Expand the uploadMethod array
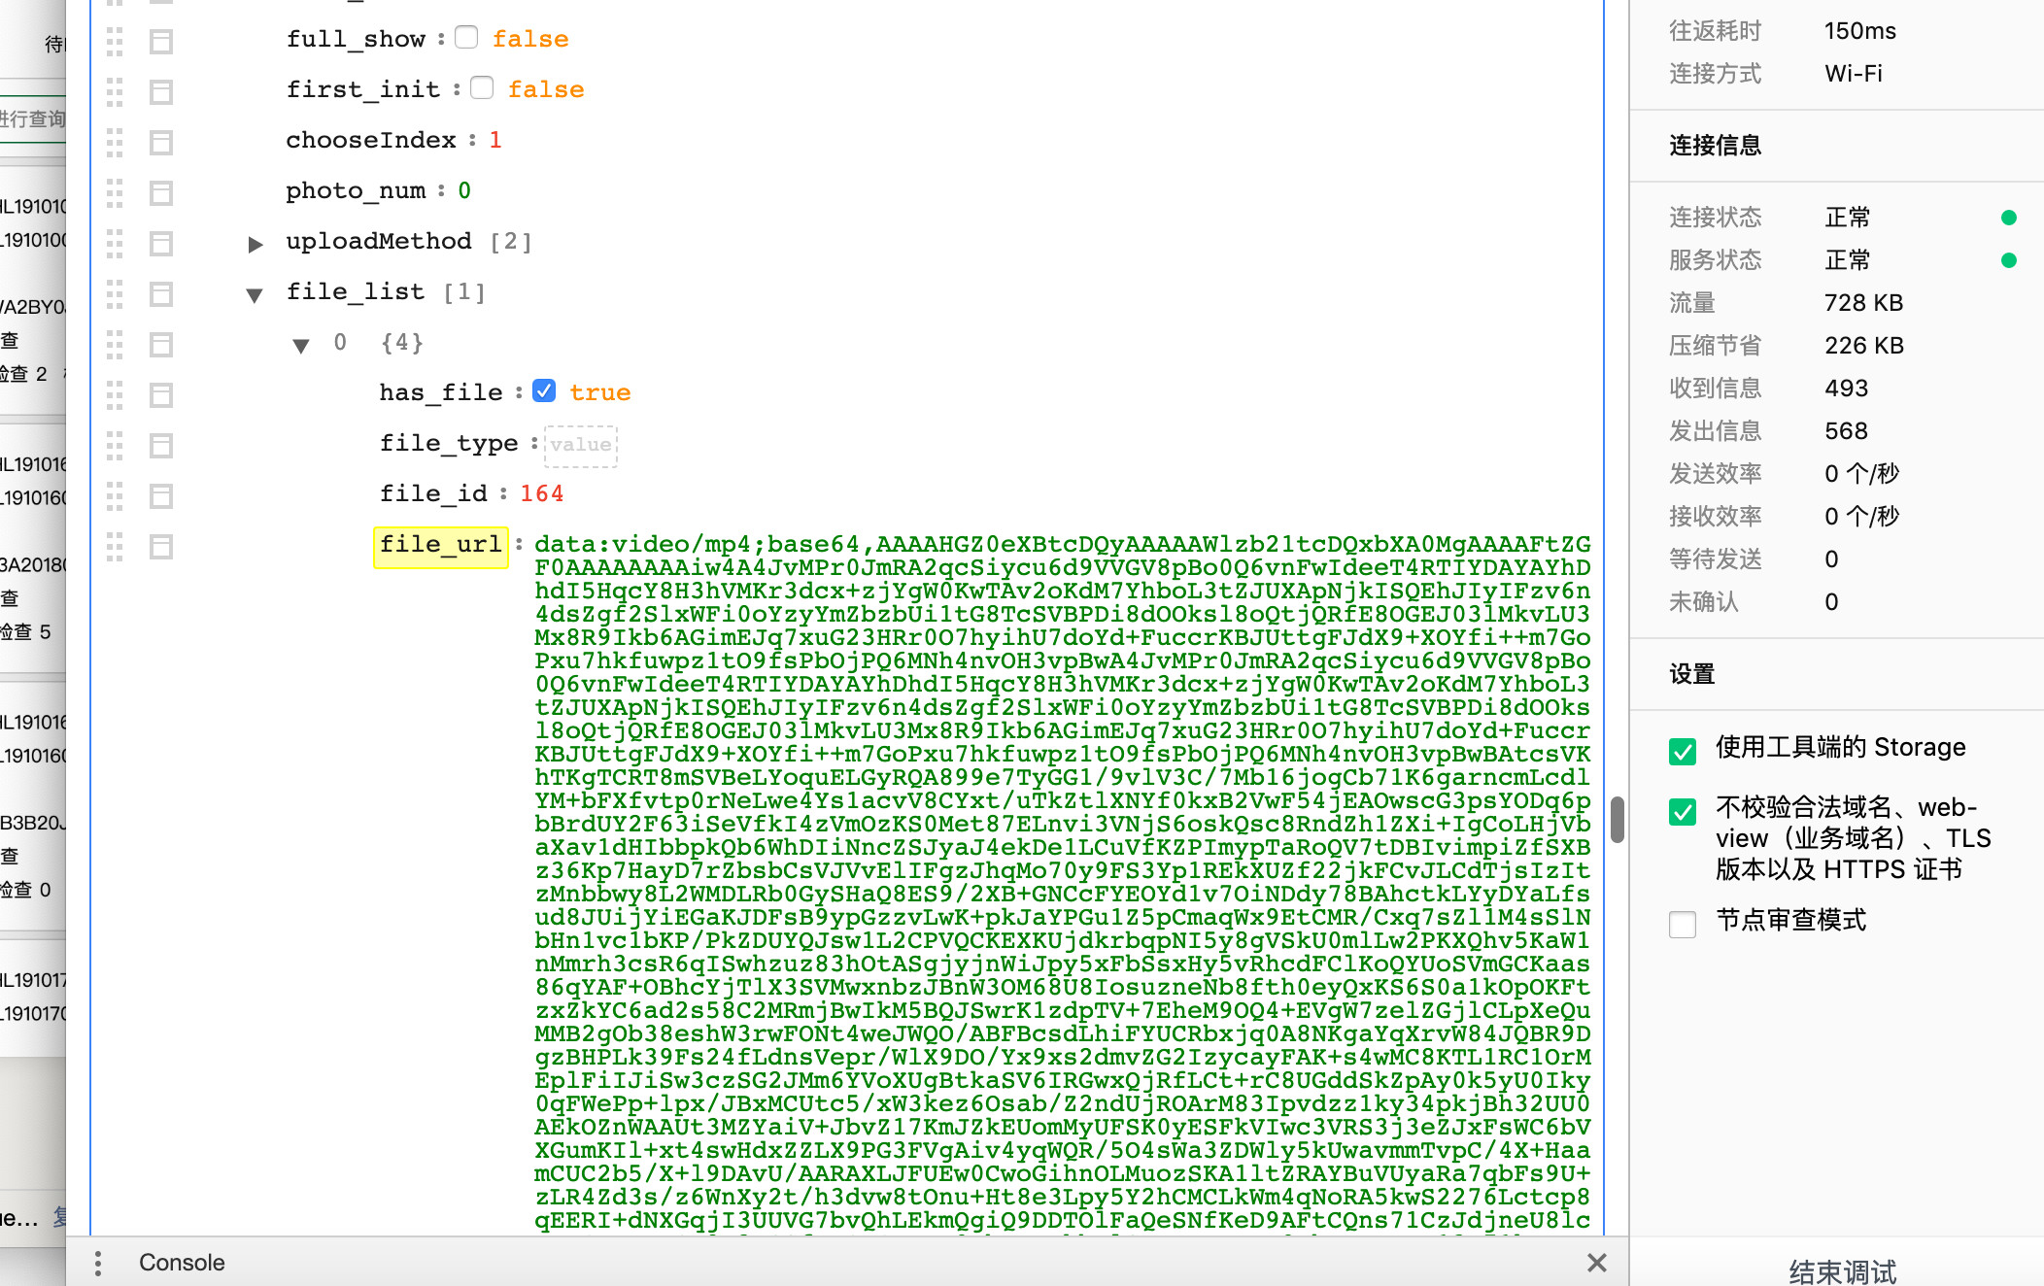This screenshot has width=2044, height=1286. pyautogui.click(x=255, y=244)
